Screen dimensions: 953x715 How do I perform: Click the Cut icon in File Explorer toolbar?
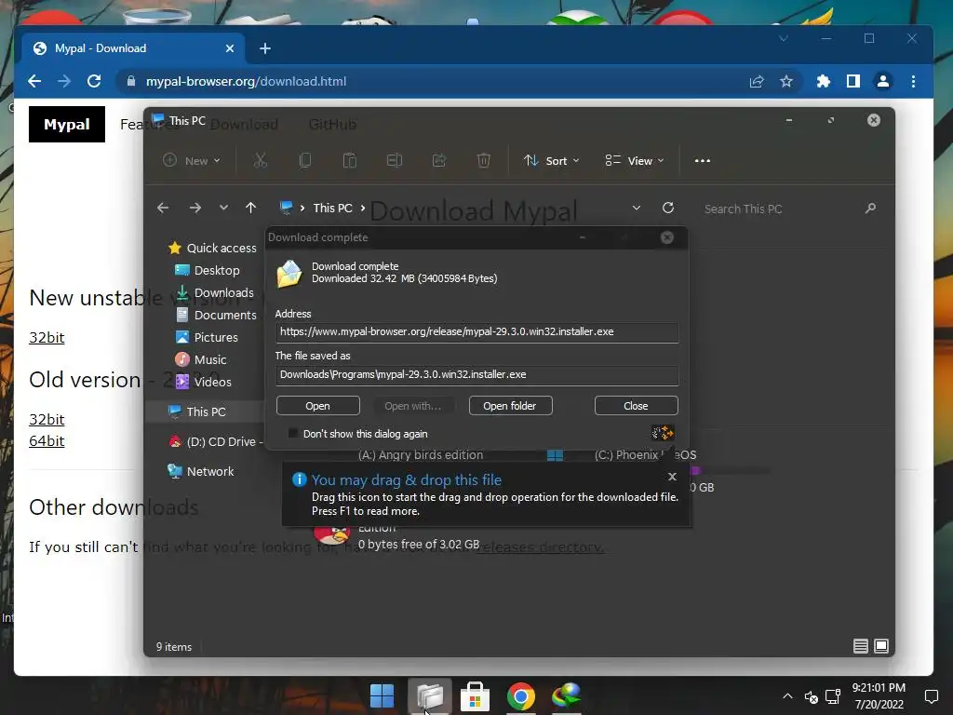click(x=261, y=160)
